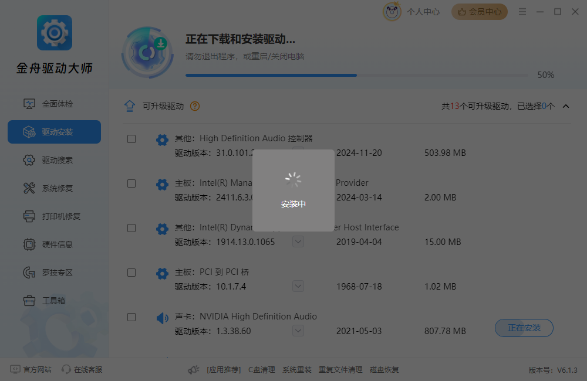Open the 罗技专区 Logitech zone
The height and width of the screenshot is (381, 587).
click(x=54, y=273)
